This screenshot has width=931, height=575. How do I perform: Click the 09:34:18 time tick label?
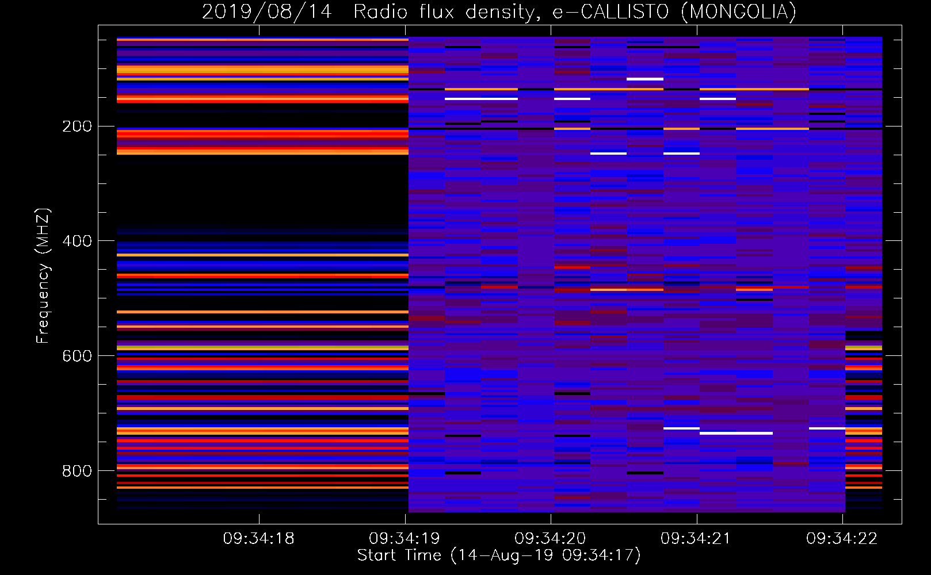point(259,539)
